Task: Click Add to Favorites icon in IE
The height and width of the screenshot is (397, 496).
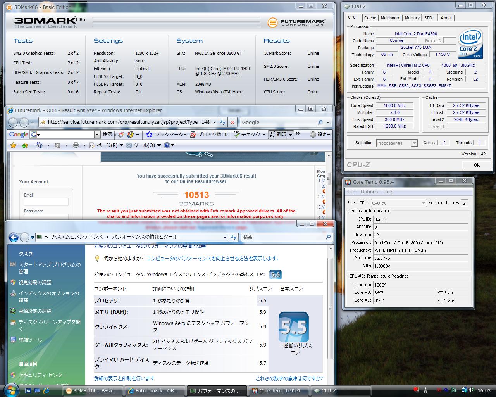Action: [25, 145]
